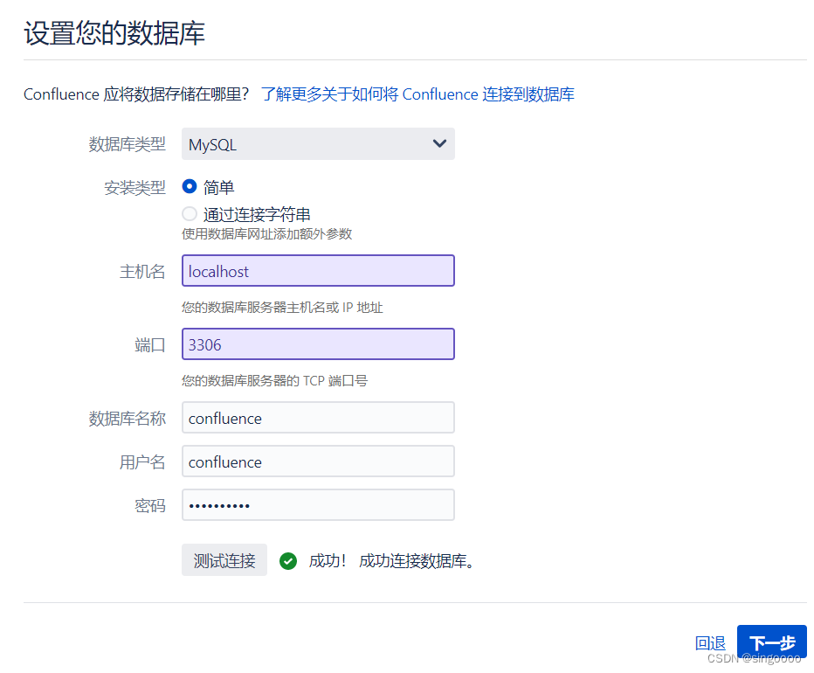This screenshot has width=814, height=673.
Task: Click the 成功连接数据库 status text
Action: (417, 561)
